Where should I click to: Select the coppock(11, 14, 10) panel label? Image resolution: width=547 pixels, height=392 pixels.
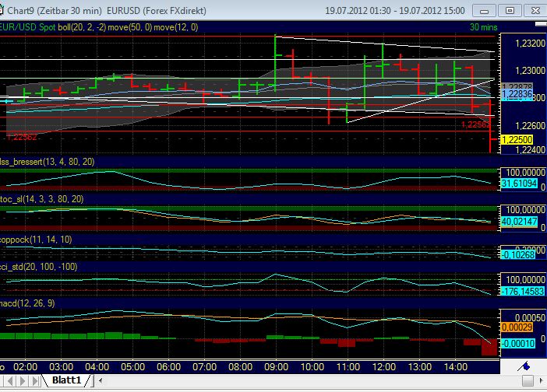click(x=36, y=240)
